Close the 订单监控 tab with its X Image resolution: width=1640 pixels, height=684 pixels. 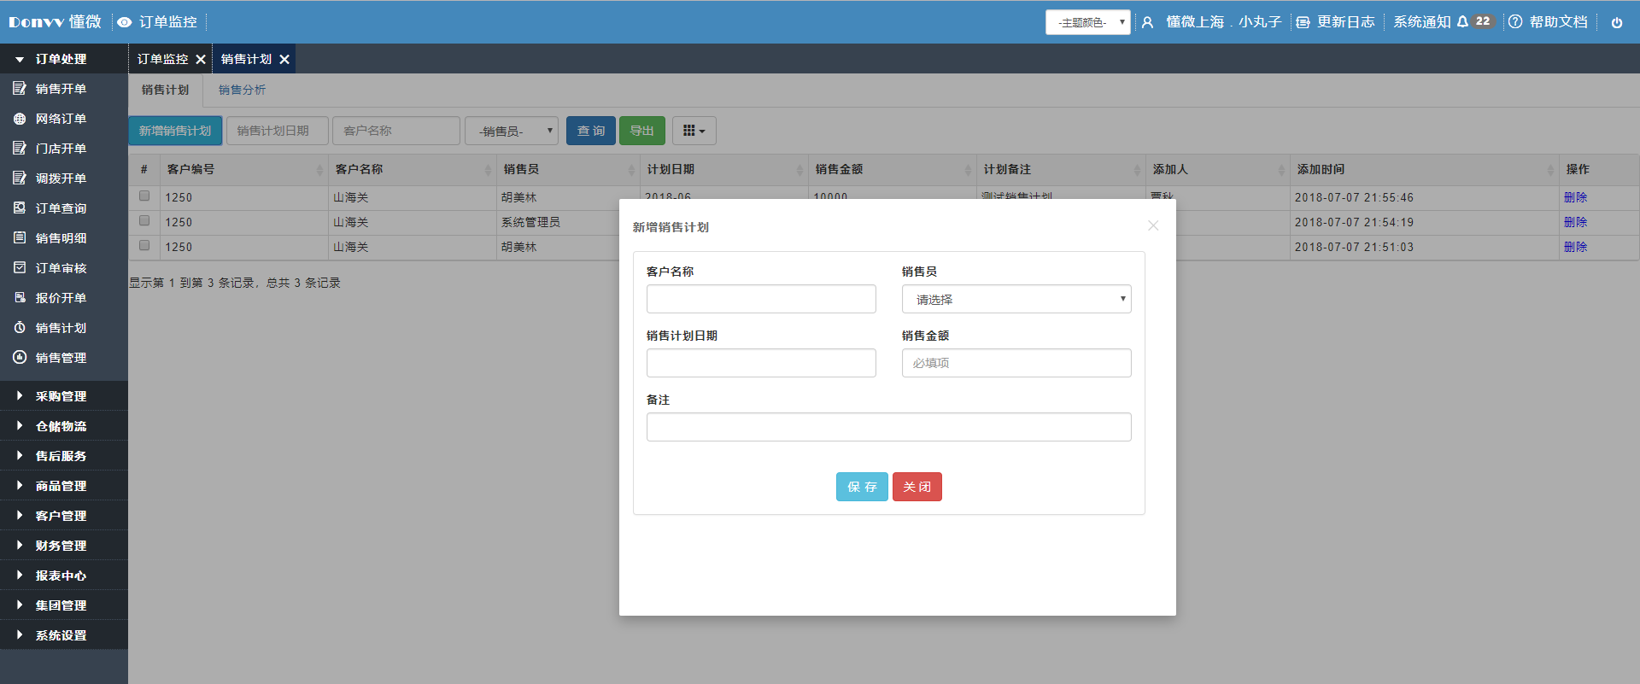201,60
